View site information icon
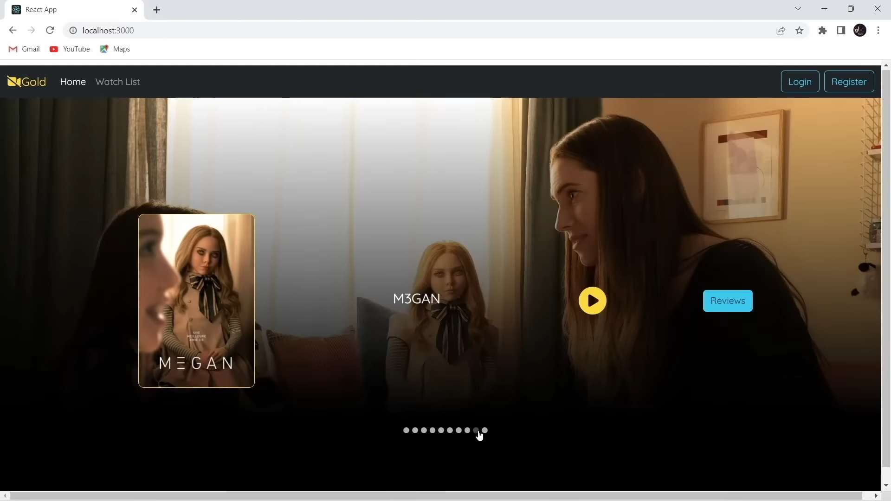The image size is (891, 501). tap(73, 31)
